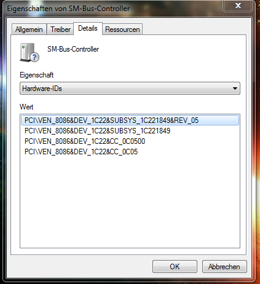260x284 pixels.
Task: Open the Treiber tab
Action: [60, 30]
